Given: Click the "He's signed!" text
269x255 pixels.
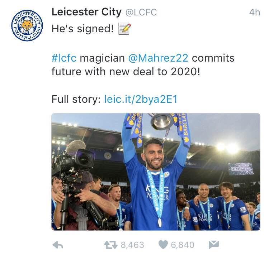Looking at the screenshot, I should tap(82, 29).
